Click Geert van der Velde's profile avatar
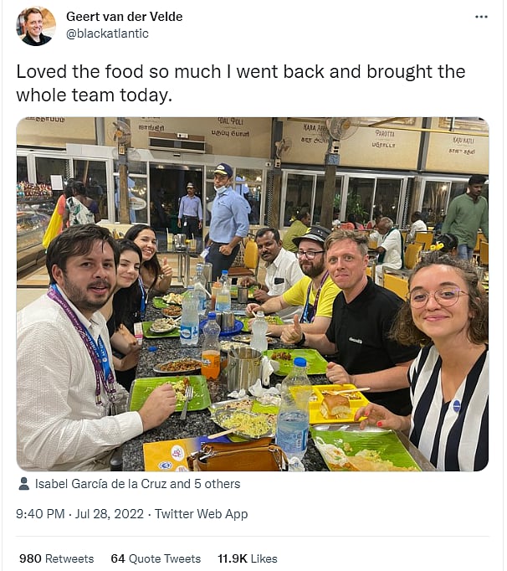Screen dimensions: 507x571 pos(35,26)
